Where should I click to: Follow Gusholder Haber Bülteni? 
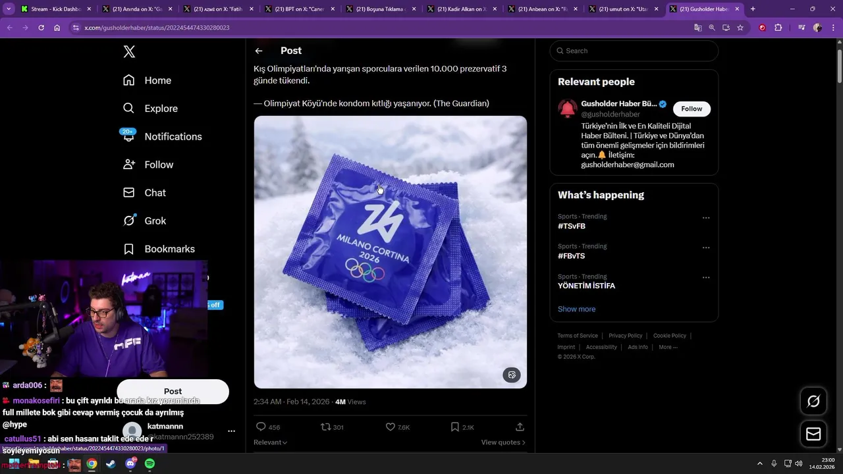692,109
